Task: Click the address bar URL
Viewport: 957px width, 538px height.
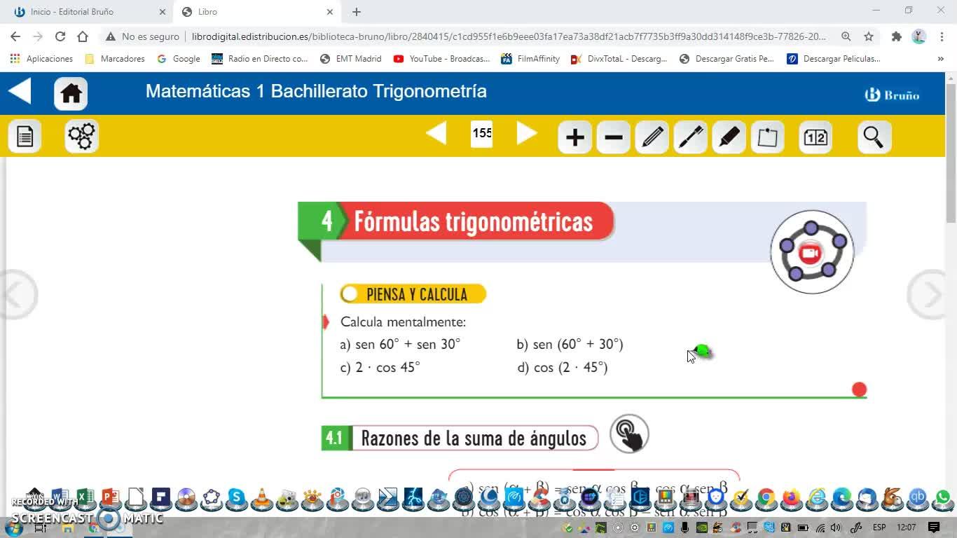Action: point(509,36)
